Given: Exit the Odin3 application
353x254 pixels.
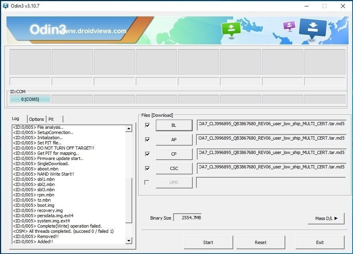Looking at the screenshot, I should click(320, 242).
